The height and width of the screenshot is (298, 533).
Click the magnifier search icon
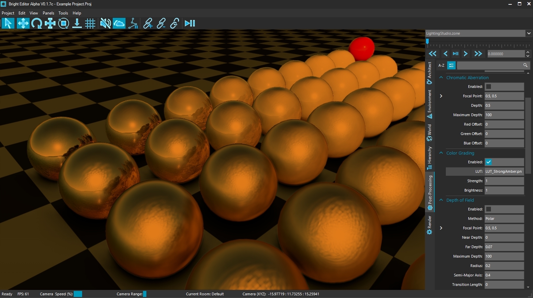pos(526,65)
